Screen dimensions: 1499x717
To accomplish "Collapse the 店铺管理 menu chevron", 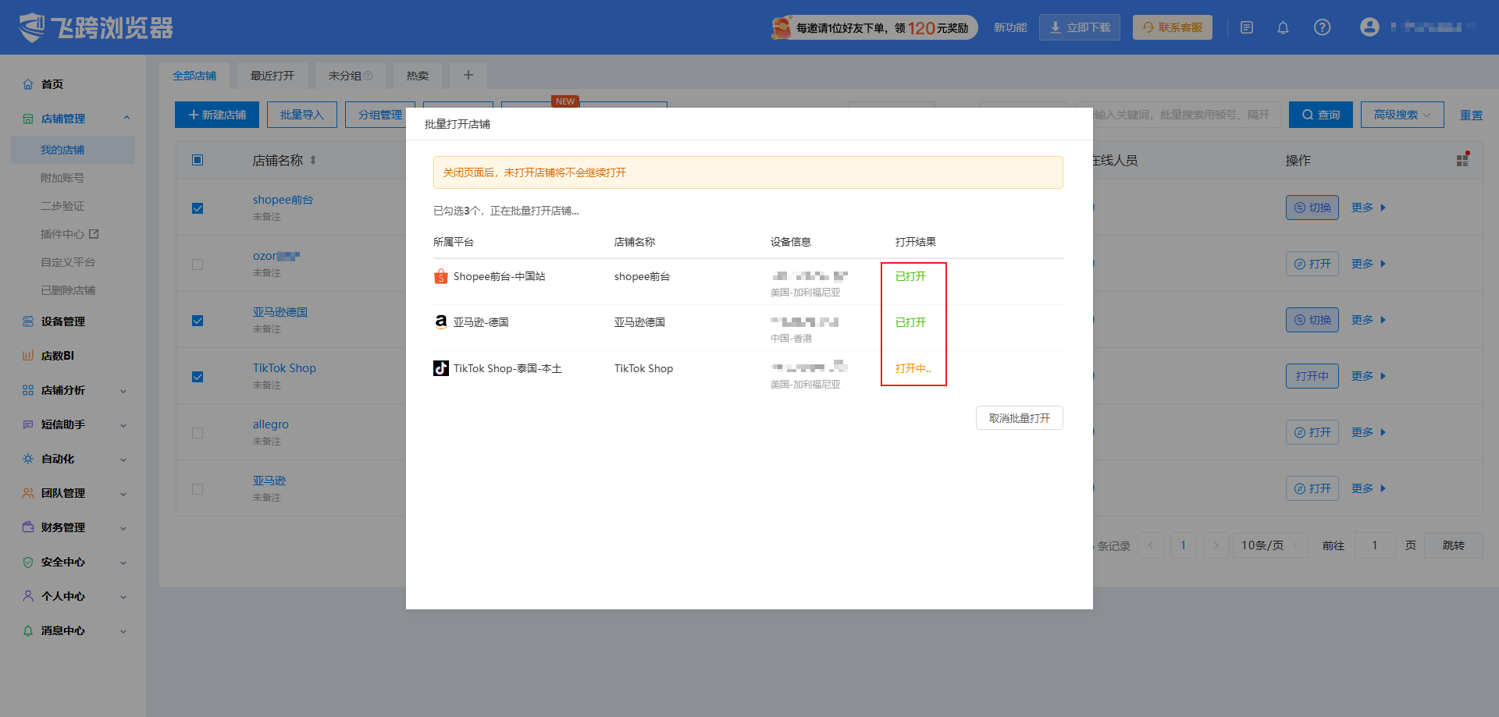I will pyautogui.click(x=126, y=119).
